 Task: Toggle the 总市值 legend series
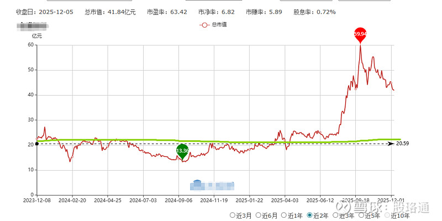[213, 25]
